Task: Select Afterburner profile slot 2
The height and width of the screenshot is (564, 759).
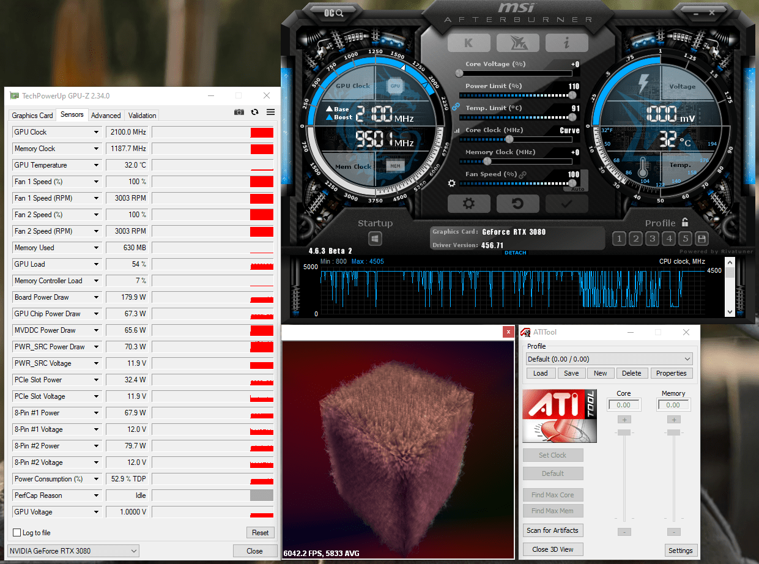Action: pyautogui.click(x=635, y=239)
